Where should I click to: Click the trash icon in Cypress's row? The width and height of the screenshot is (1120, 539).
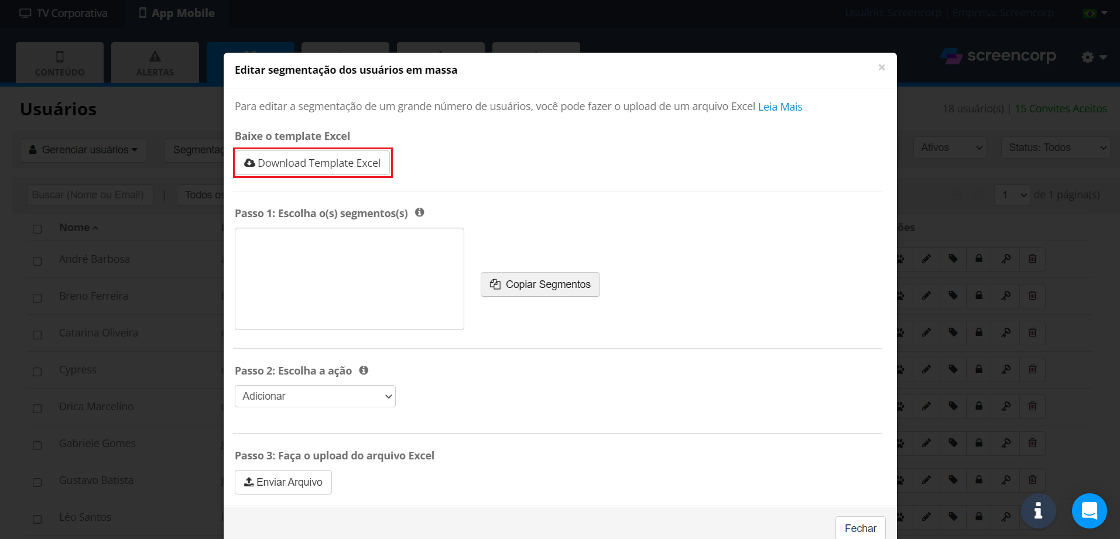point(1032,369)
